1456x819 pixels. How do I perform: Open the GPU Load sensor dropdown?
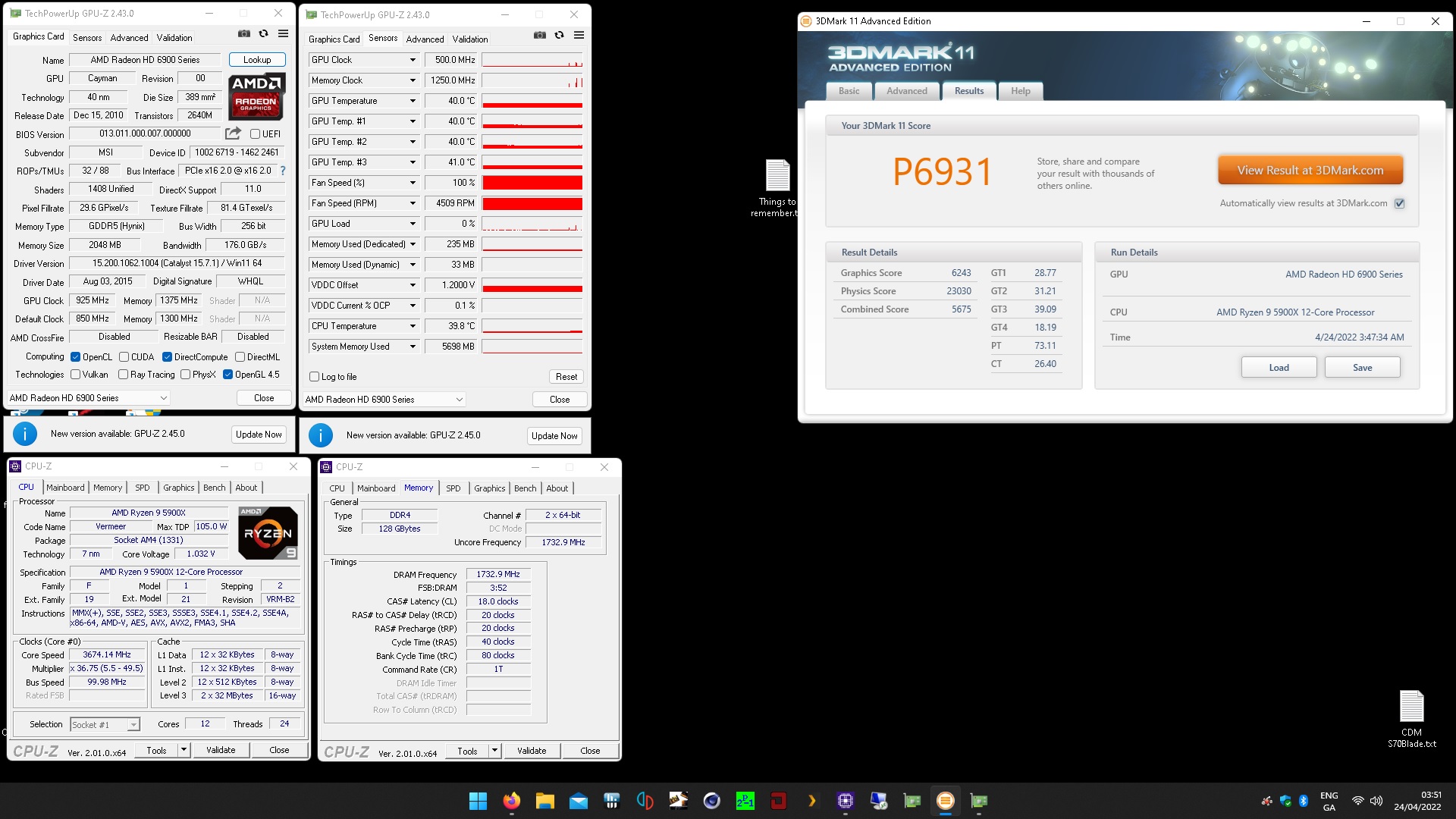tap(413, 224)
